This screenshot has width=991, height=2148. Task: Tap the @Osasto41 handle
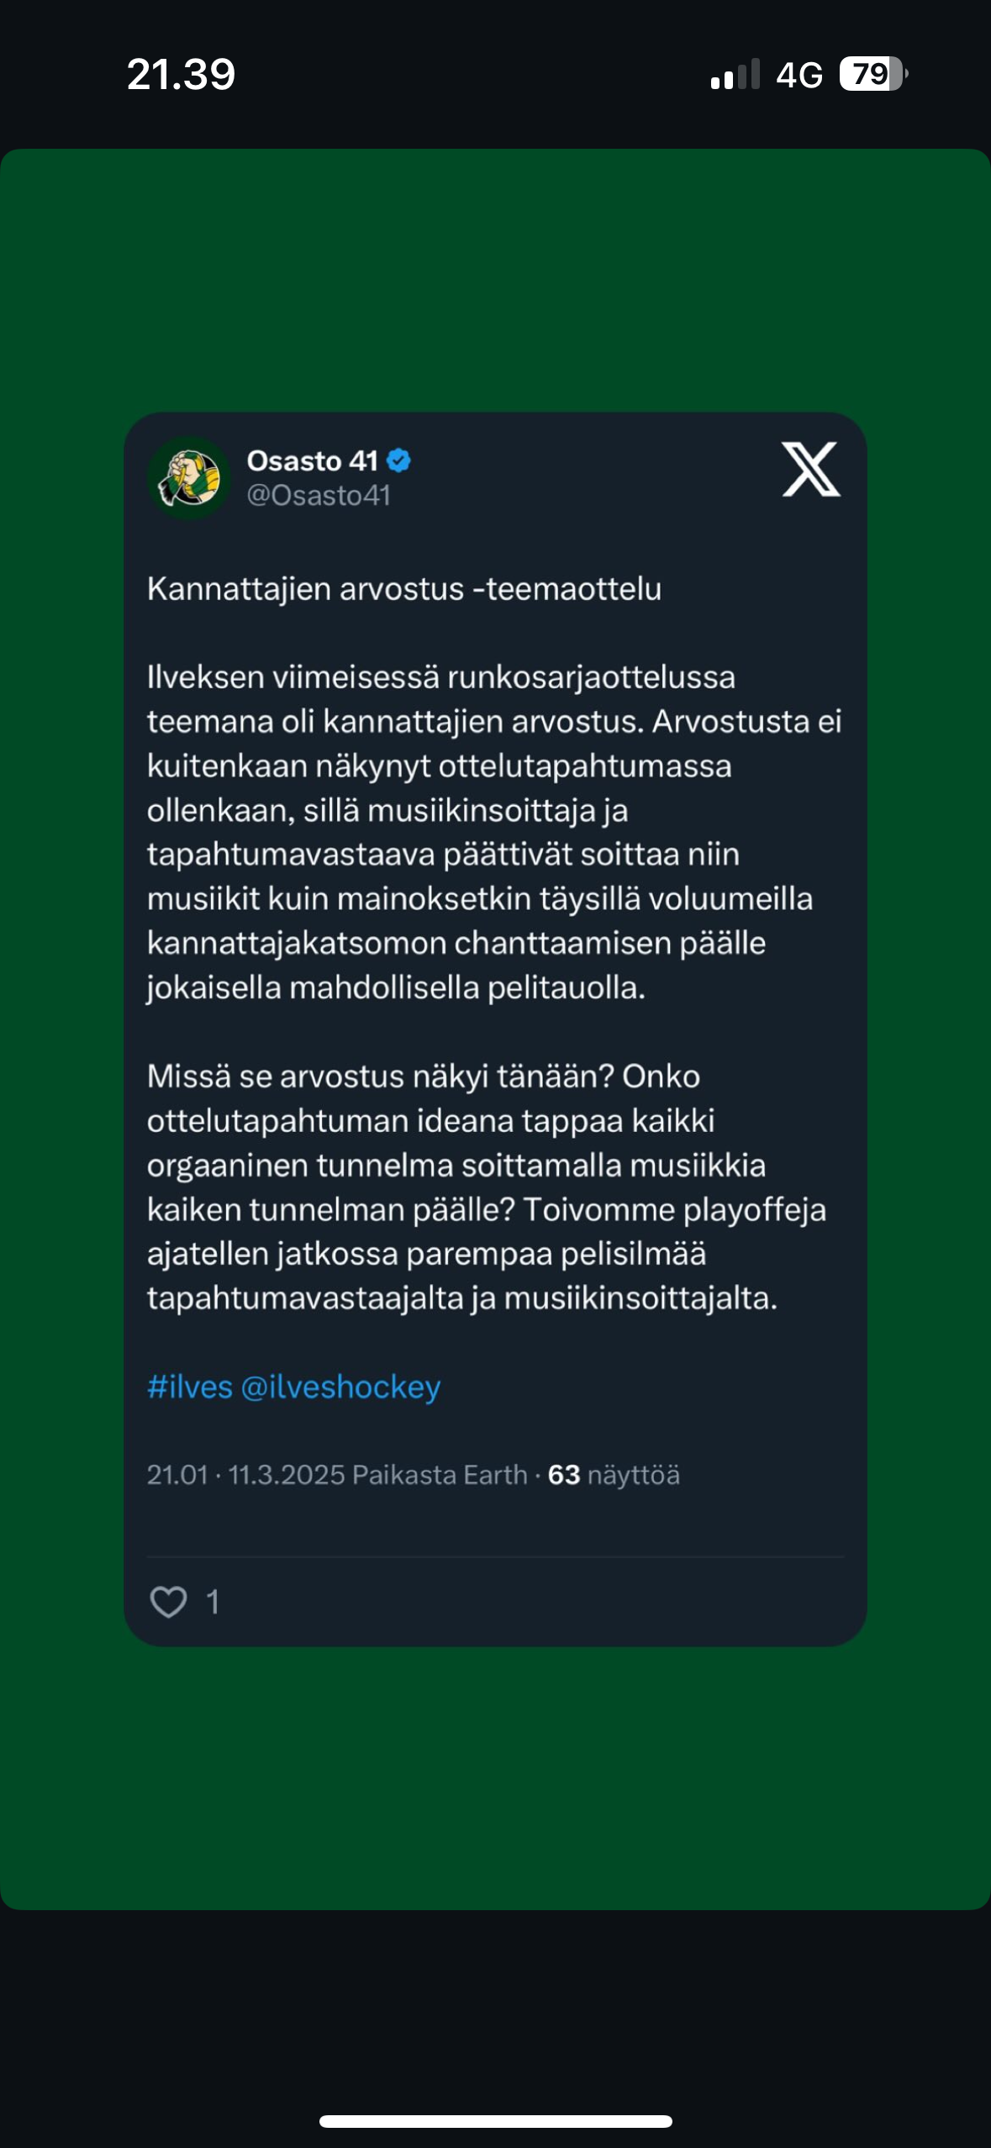click(319, 496)
